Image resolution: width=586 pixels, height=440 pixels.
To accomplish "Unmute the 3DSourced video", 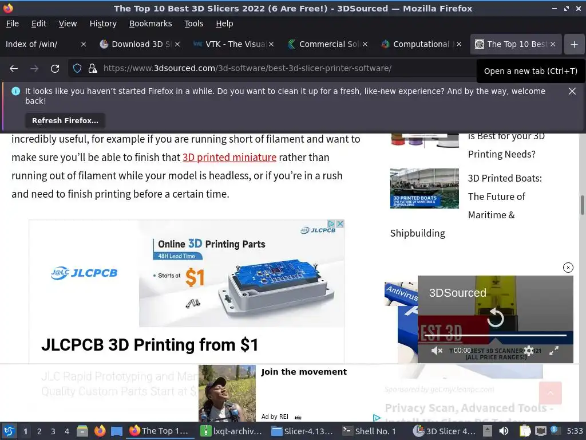I will (437, 351).
